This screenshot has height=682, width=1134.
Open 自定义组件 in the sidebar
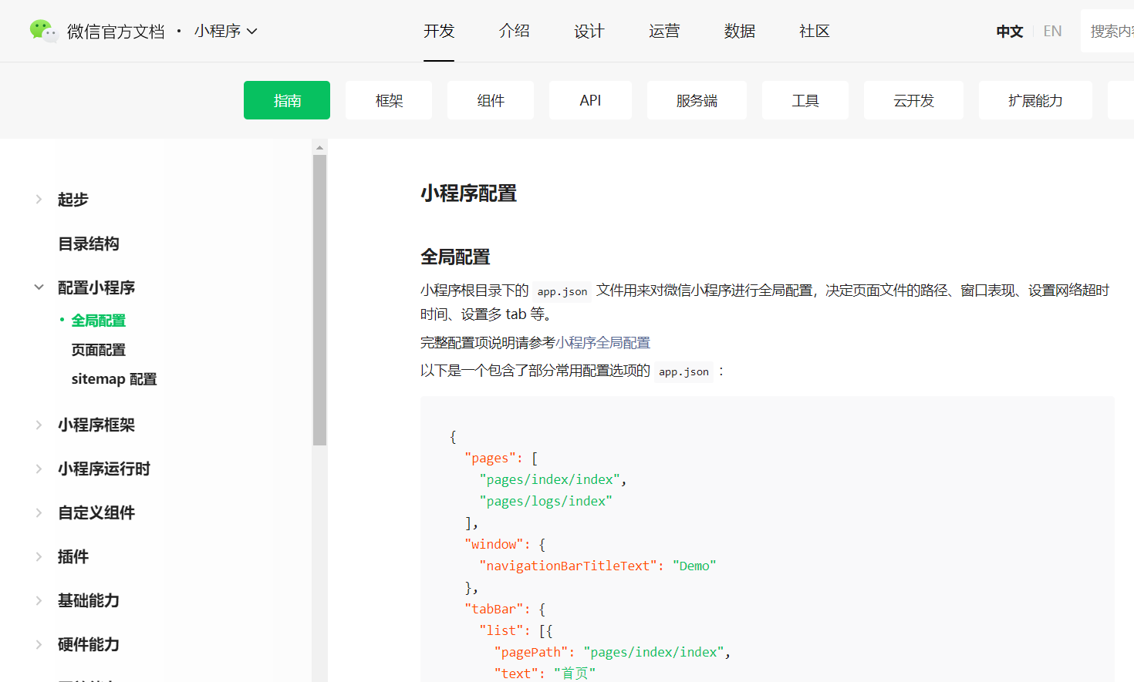(x=96, y=512)
